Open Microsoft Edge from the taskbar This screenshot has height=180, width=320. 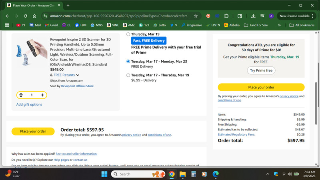point(216,174)
